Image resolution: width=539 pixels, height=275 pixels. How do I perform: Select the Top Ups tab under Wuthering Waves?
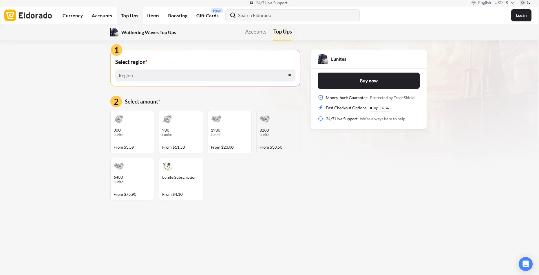click(x=283, y=32)
